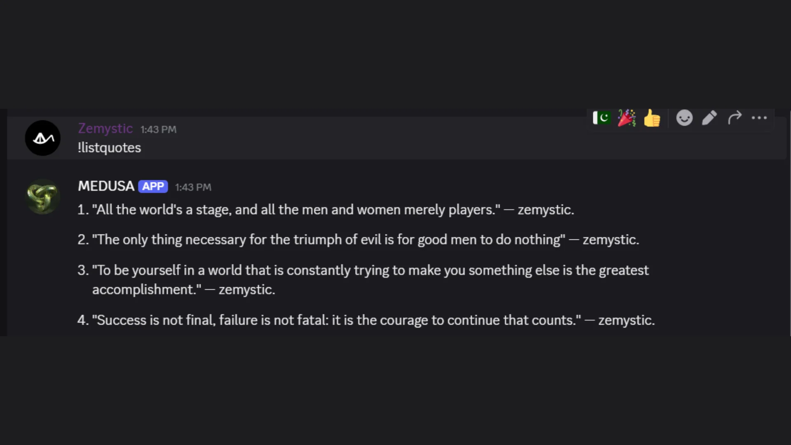Screen dimensions: 791x445
Task: Click Zemystic's profile avatar
Action: [43, 138]
